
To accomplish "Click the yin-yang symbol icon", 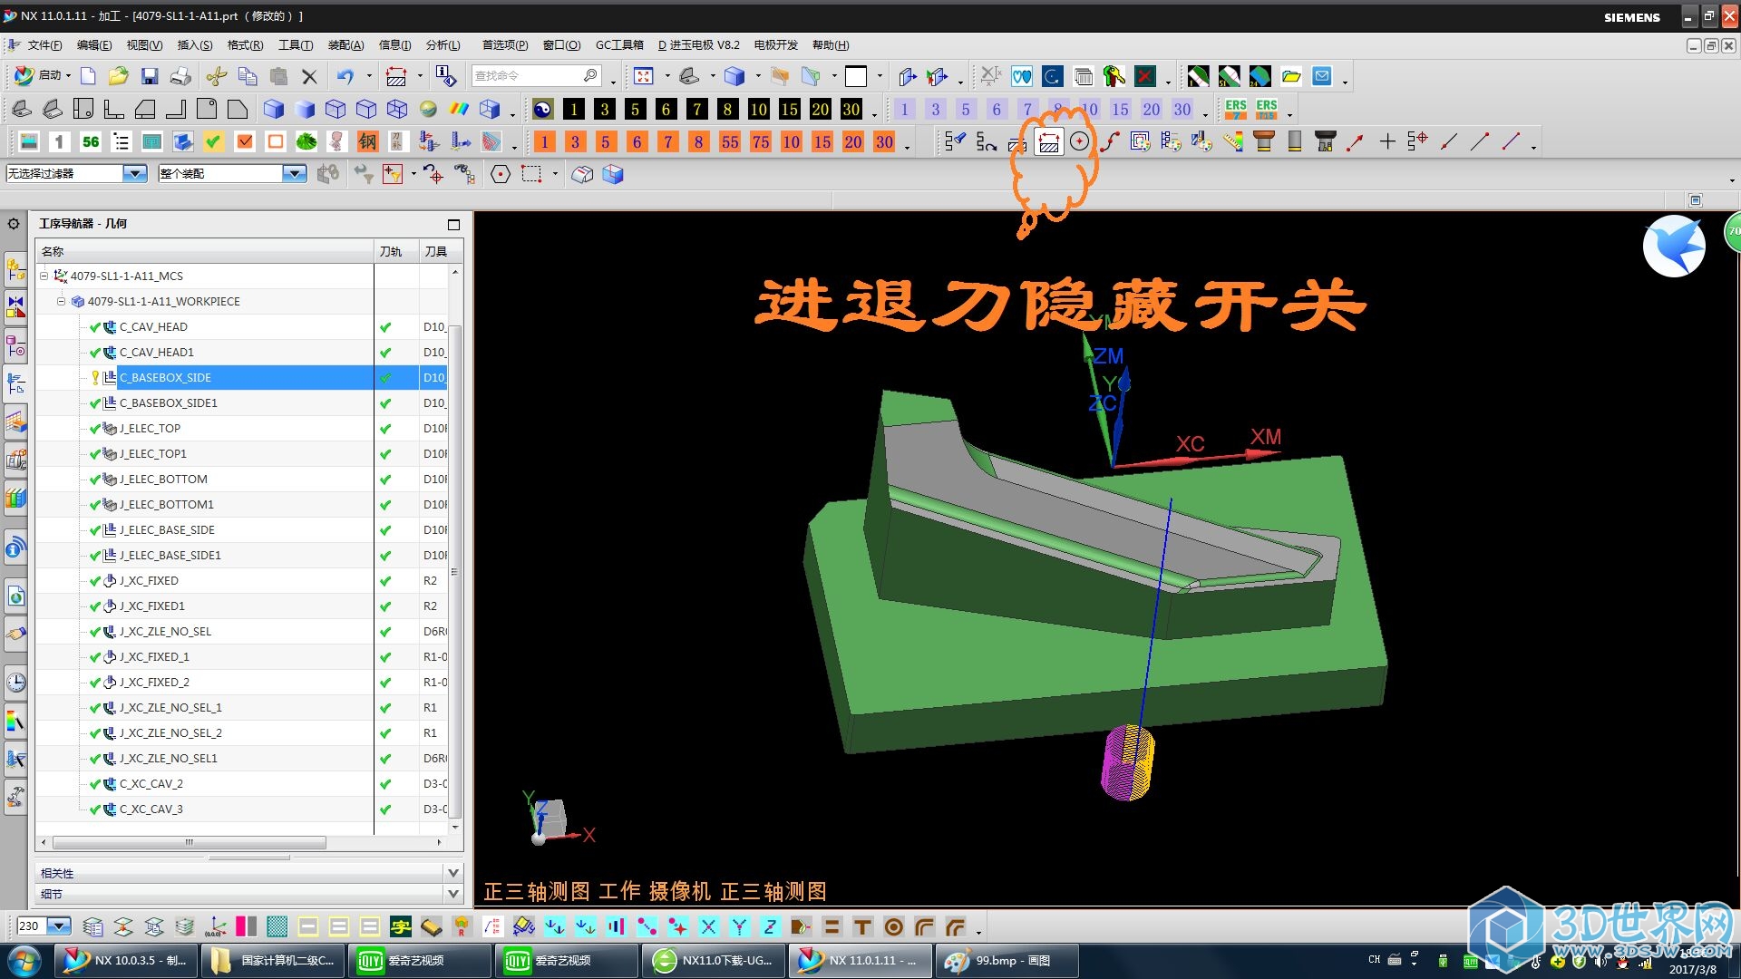I will (x=542, y=110).
